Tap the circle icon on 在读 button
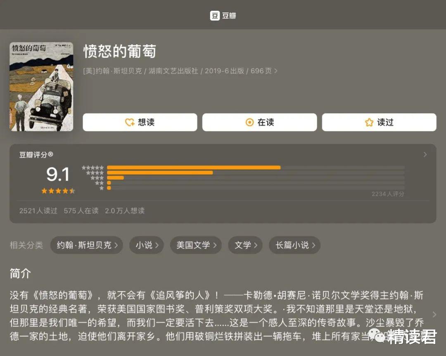The image size is (446, 356). pyautogui.click(x=249, y=122)
